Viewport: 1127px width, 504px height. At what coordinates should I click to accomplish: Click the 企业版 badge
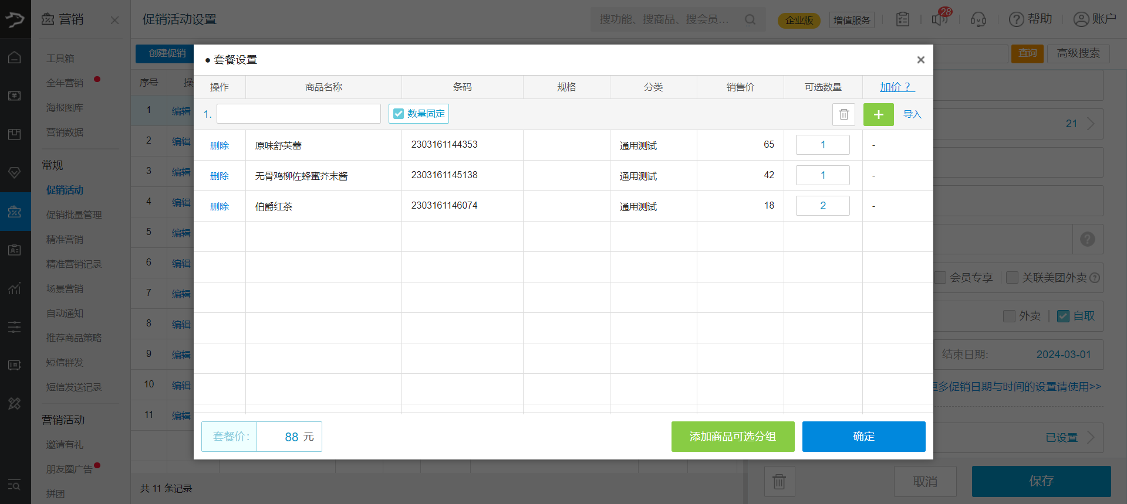(x=799, y=20)
